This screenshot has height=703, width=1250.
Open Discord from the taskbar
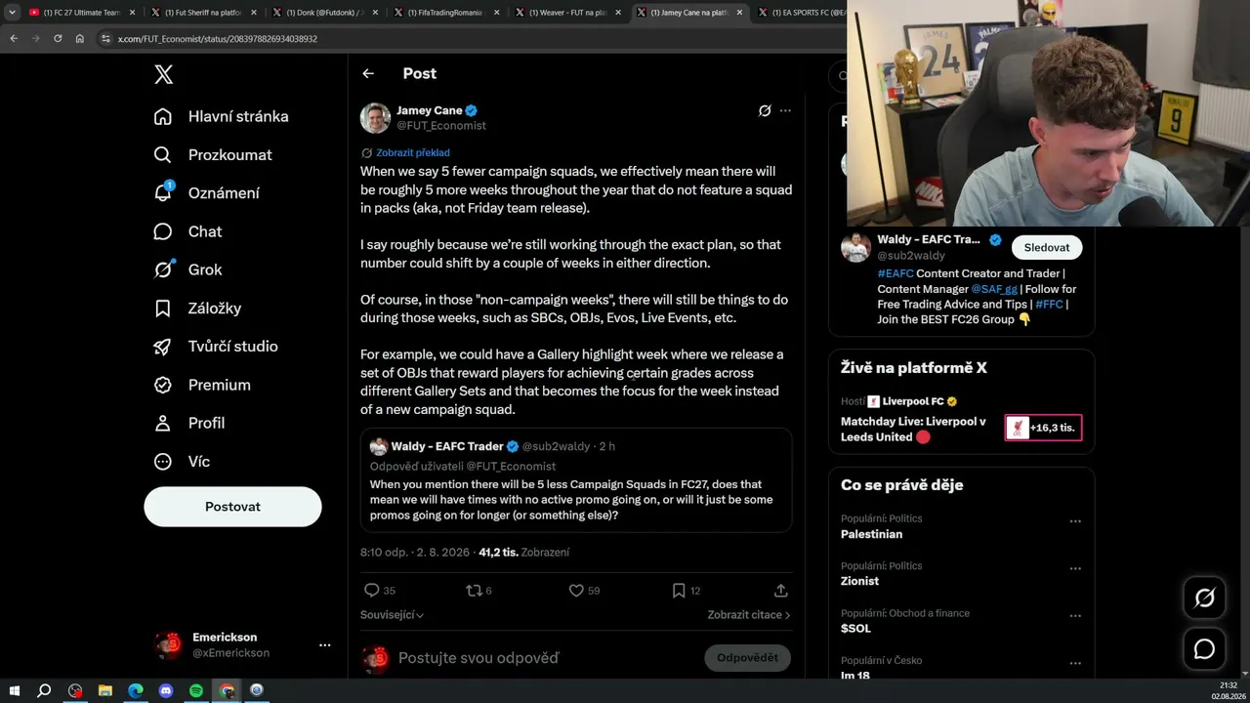coord(165,690)
